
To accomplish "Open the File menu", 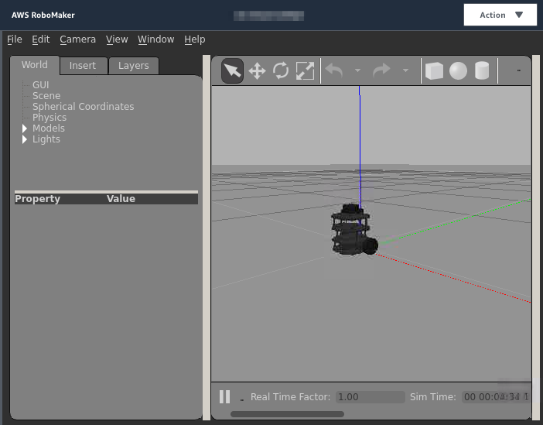I will click(x=15, y=39).
